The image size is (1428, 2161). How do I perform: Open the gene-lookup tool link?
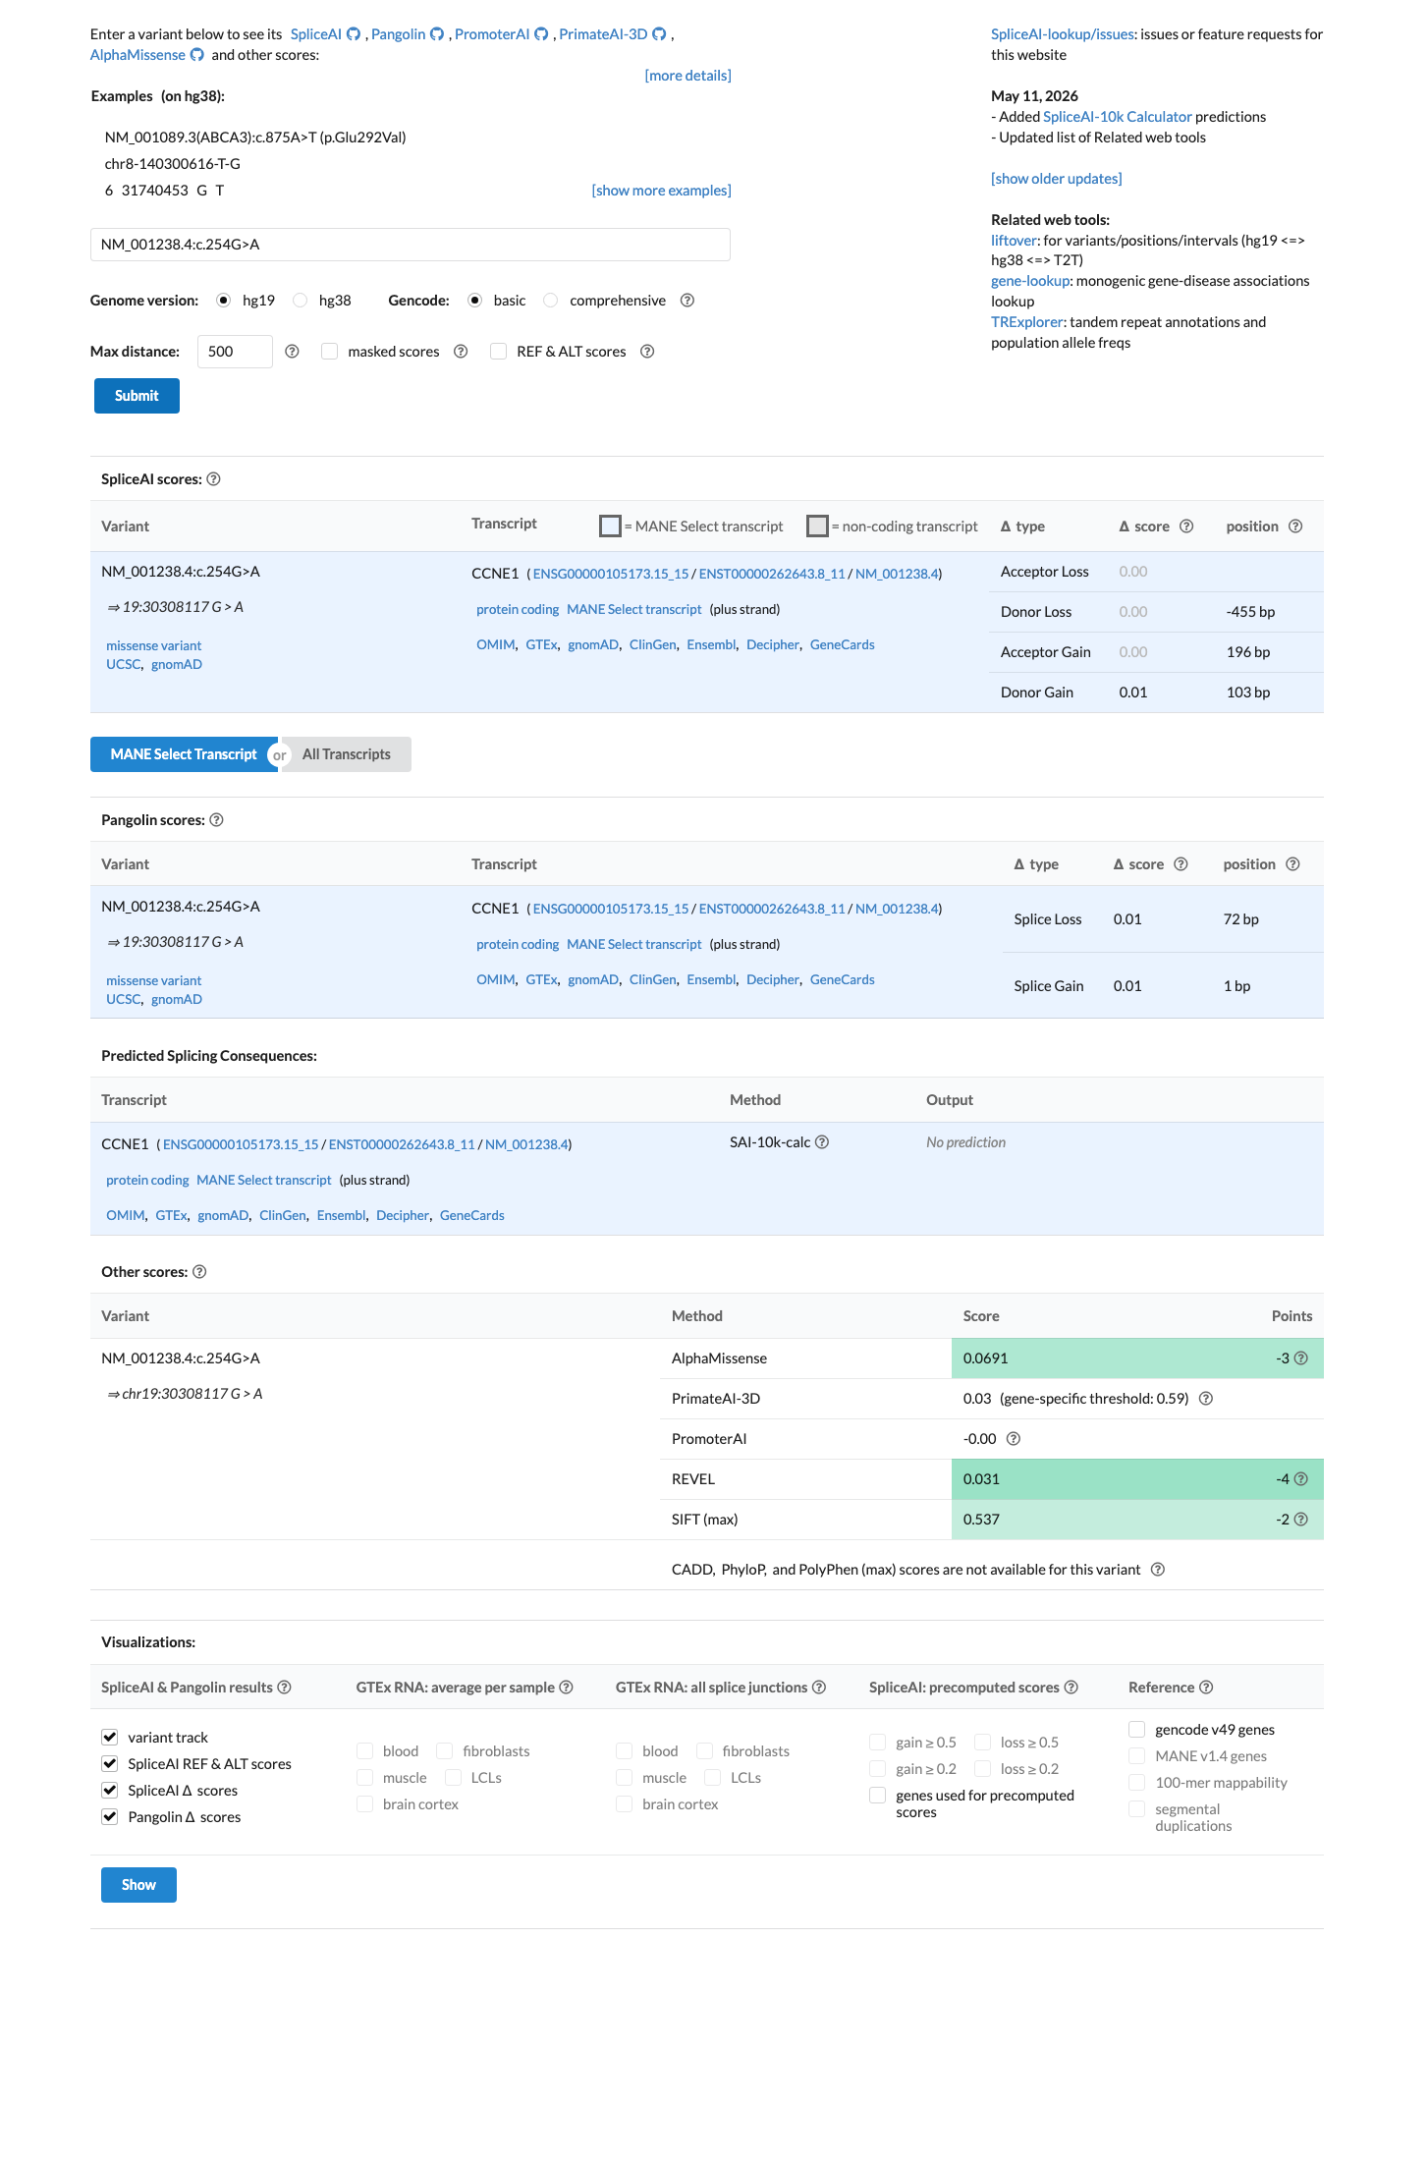point(1030,281)
